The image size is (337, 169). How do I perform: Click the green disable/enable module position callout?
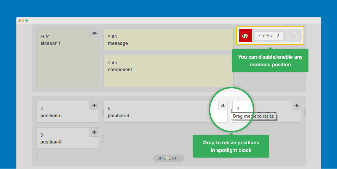(x=270, y=61)
